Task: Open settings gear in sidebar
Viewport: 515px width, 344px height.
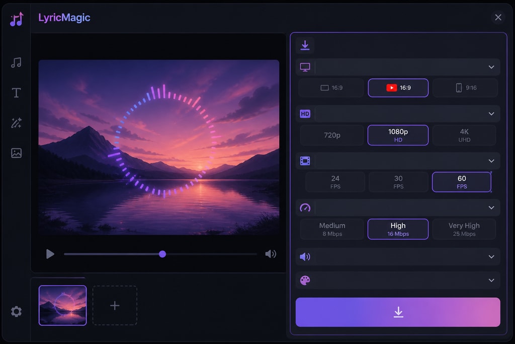Action: click(x=16, y=311)
